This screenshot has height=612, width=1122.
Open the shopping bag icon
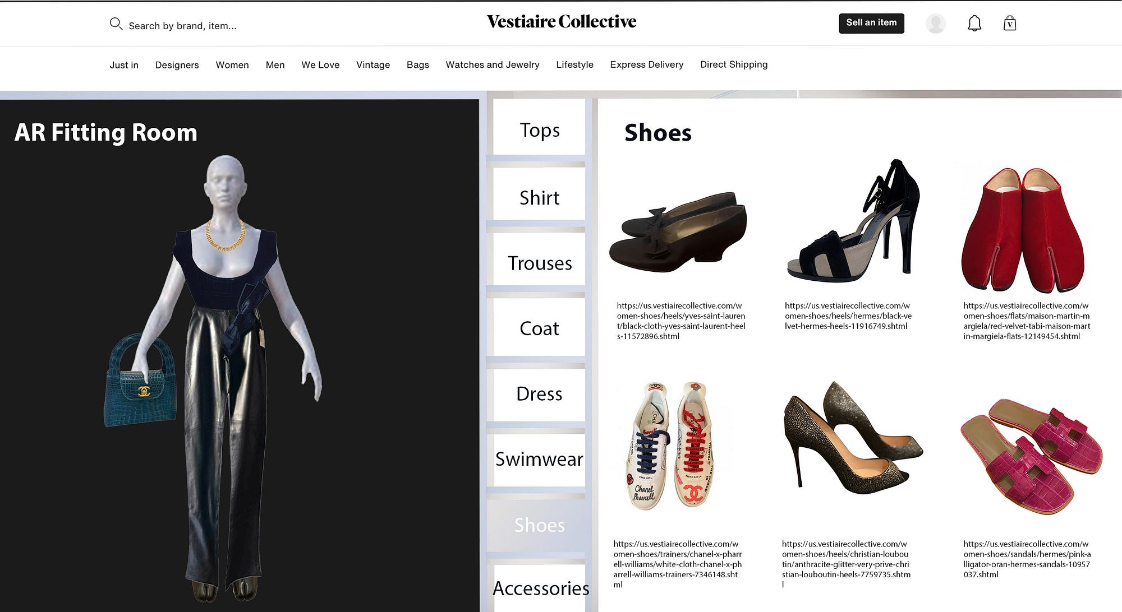pos(1010,24)
